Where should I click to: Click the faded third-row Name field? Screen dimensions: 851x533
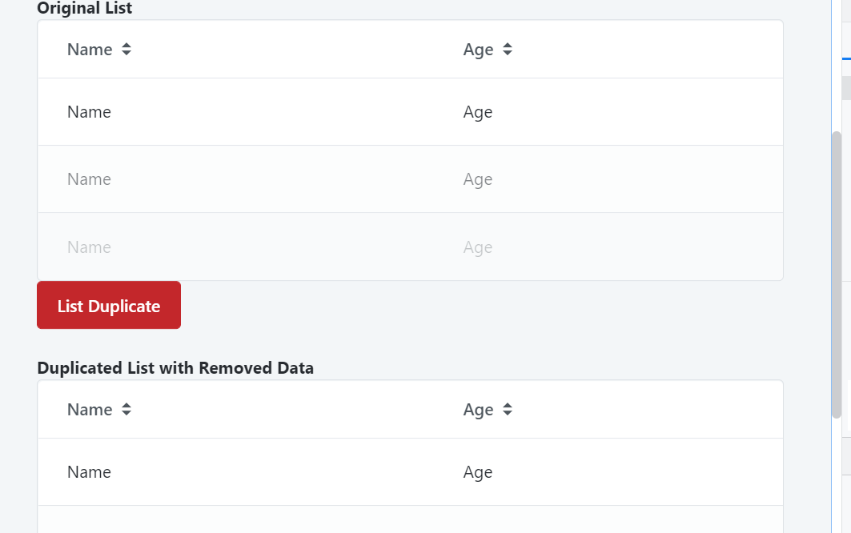click(x=89, y=246)
